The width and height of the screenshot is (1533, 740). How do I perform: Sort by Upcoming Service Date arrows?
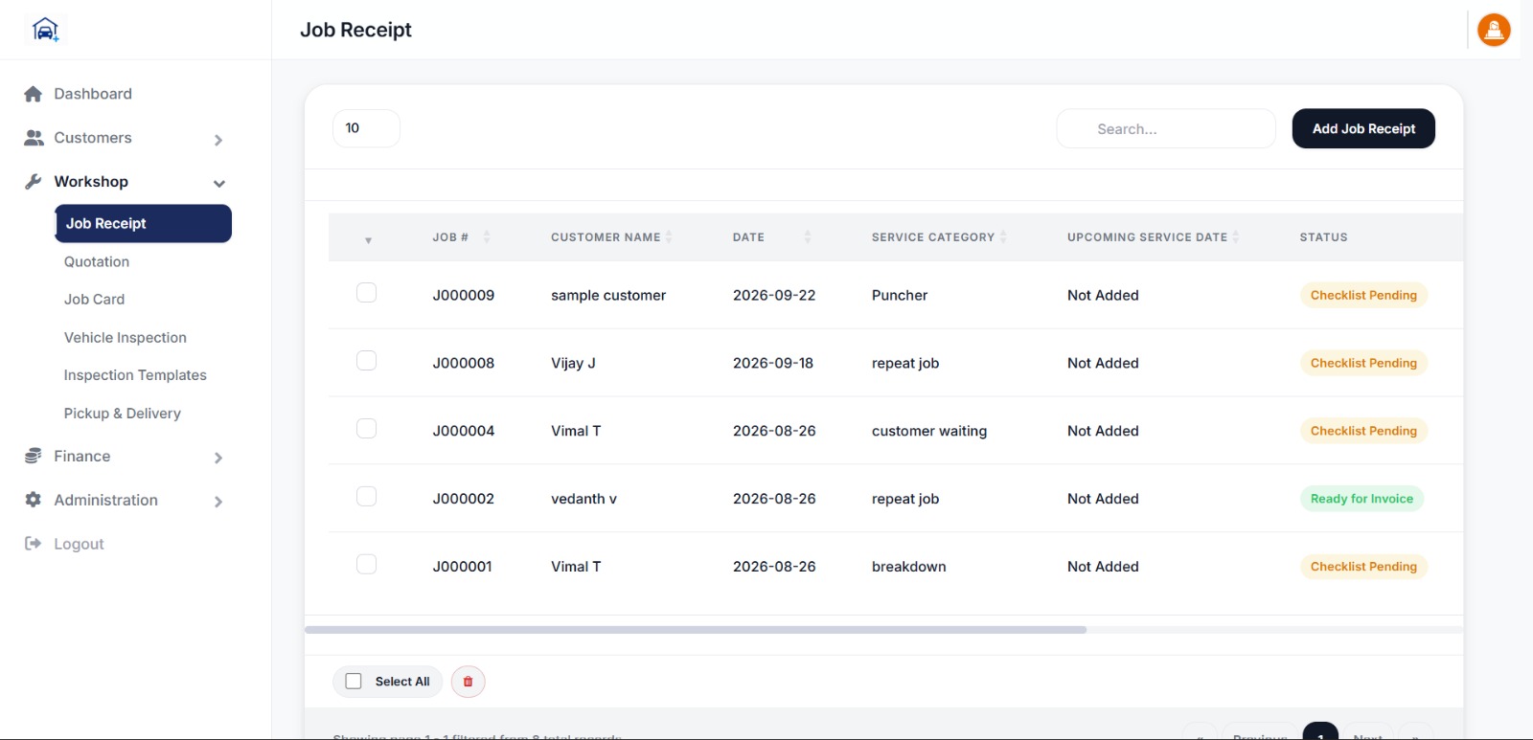click(x=1236, y=236)
